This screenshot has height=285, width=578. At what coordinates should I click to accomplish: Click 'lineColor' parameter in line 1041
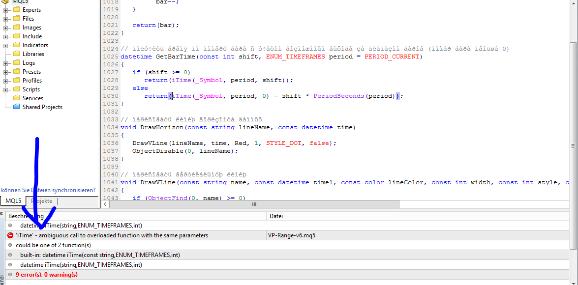tap(406, 182)
